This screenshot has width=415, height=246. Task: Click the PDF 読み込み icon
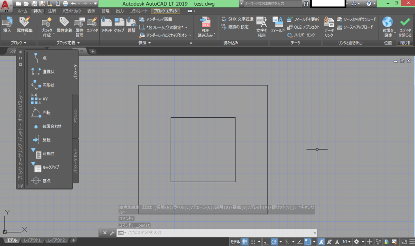205,22
